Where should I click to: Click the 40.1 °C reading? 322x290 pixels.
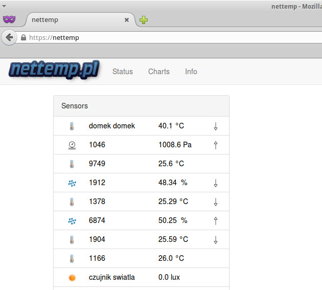point(171,126)
